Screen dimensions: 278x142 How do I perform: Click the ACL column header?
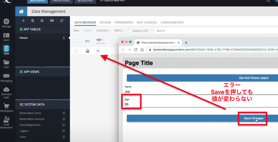click(87, 41)
